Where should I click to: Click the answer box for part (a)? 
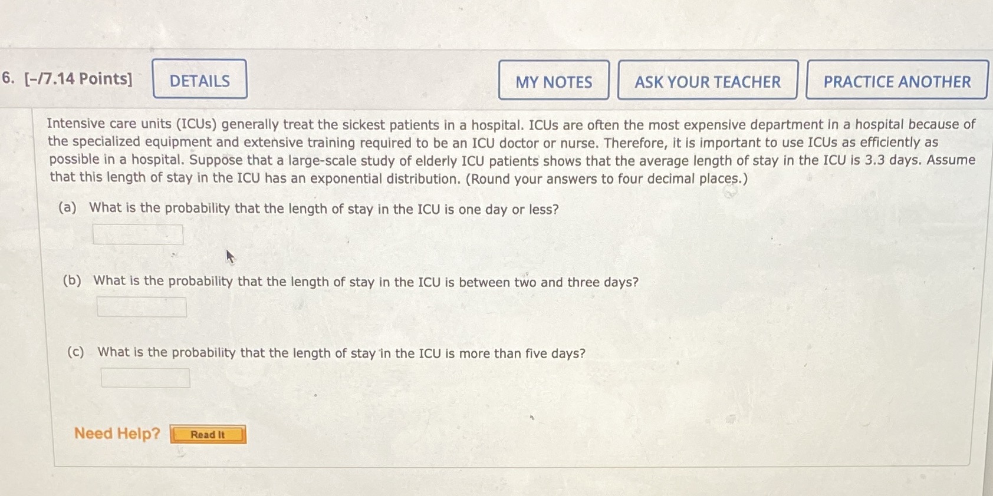(x=138, y=234)
